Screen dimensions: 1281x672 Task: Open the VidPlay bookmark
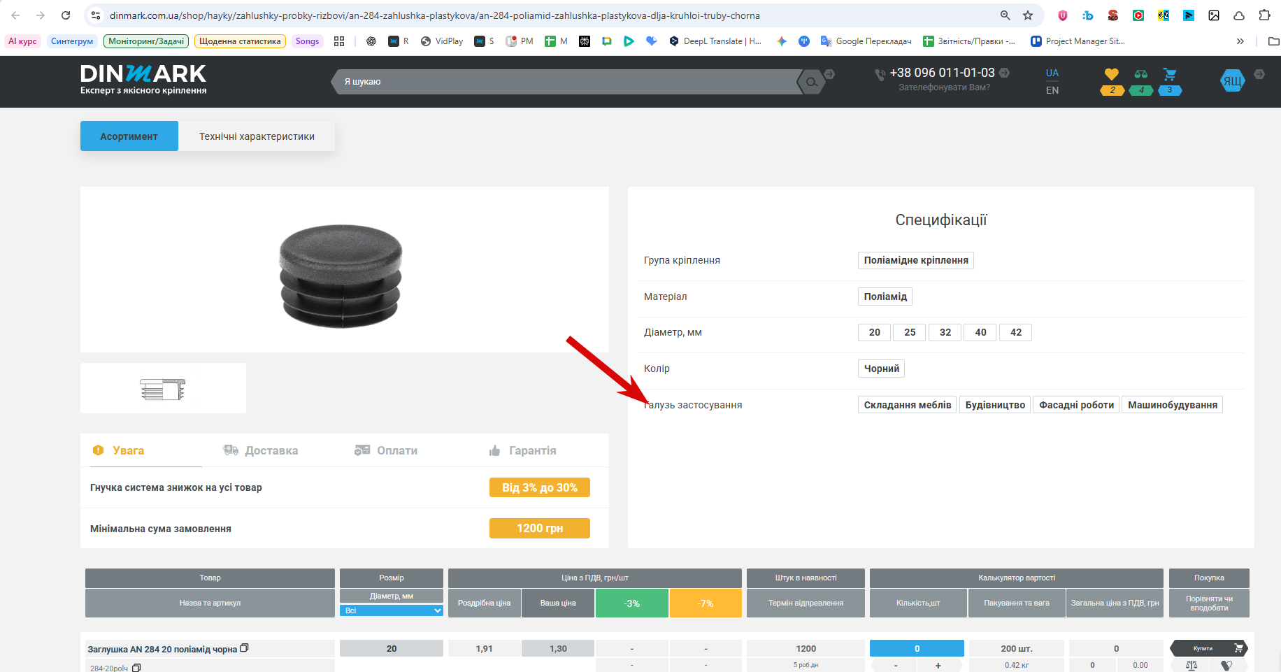click(x=442, y=41)
